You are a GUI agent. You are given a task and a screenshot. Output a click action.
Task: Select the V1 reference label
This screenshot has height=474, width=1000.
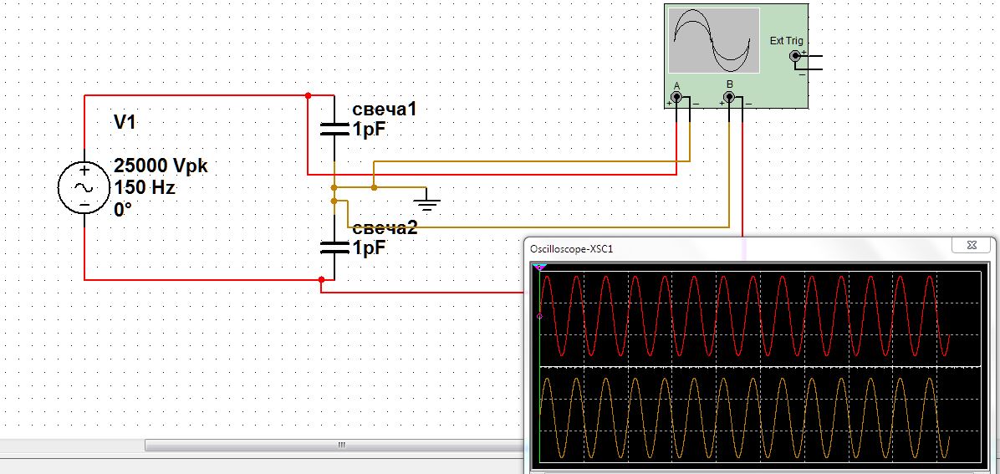(x=125, y=123)
